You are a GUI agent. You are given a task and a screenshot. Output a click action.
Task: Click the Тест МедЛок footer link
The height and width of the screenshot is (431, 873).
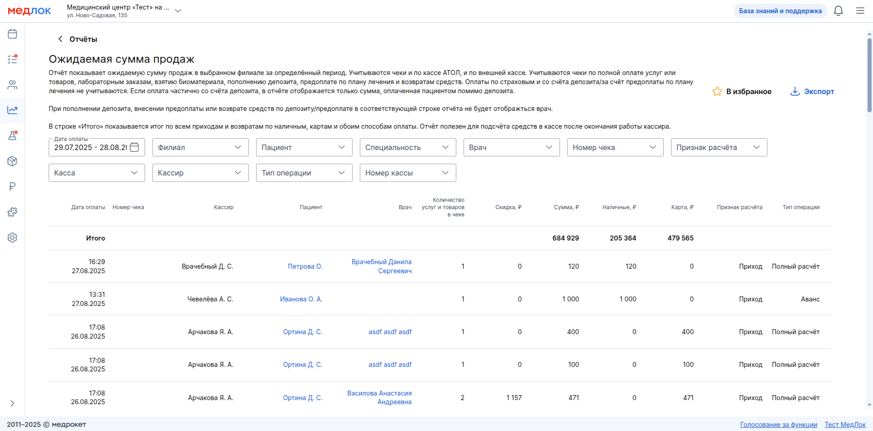tap(845, 425)
